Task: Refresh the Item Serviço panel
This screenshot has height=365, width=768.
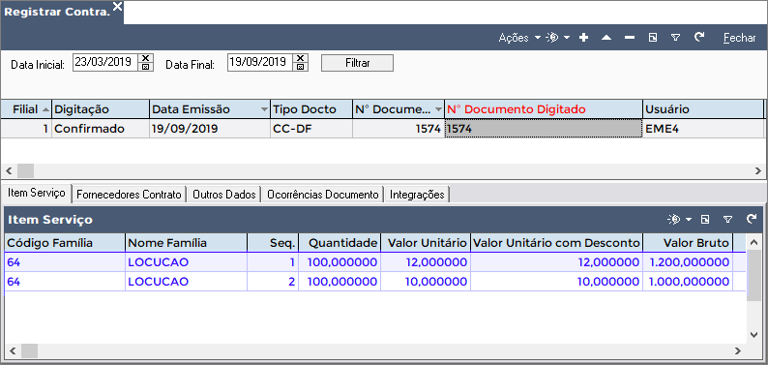Action: coord(752,219)
